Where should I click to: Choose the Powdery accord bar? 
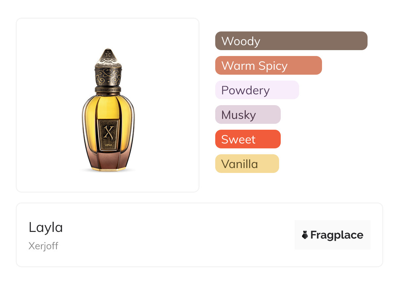257,90
